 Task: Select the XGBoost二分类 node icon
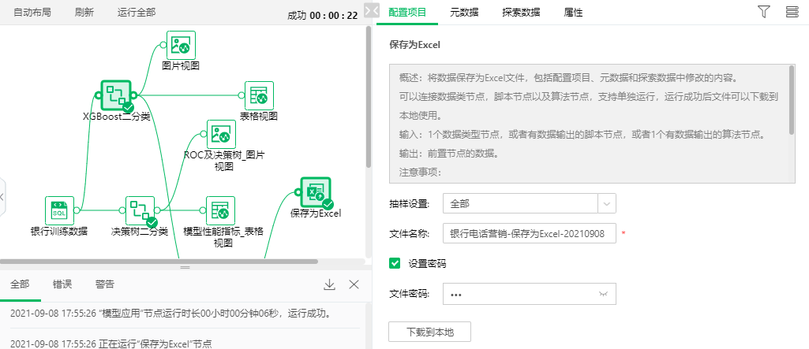pos(116,95)
